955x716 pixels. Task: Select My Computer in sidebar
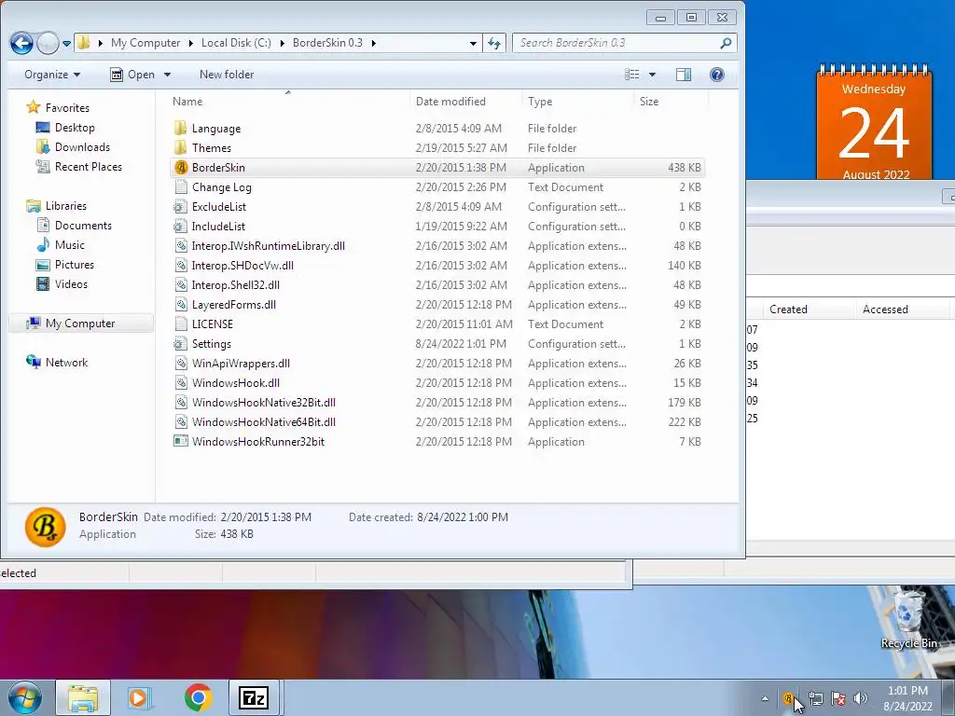point(80,324)
